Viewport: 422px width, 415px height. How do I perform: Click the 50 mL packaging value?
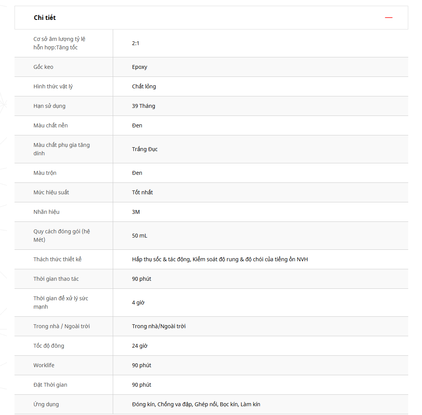click(x=140, y=236)
